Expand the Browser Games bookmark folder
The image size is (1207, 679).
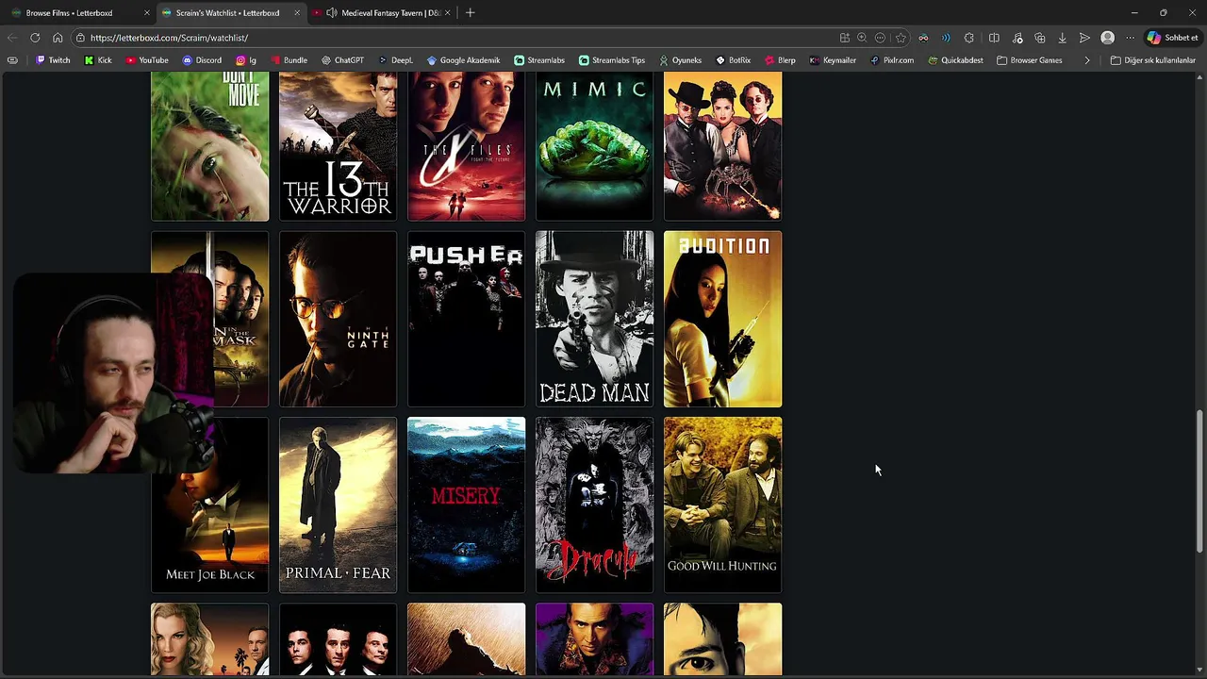[1029, 60]
